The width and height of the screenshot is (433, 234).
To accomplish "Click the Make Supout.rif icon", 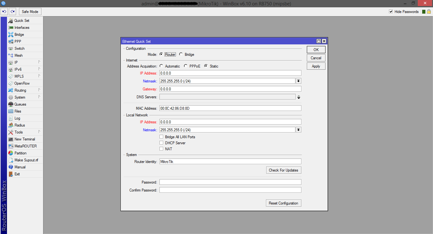I will 11,160.
